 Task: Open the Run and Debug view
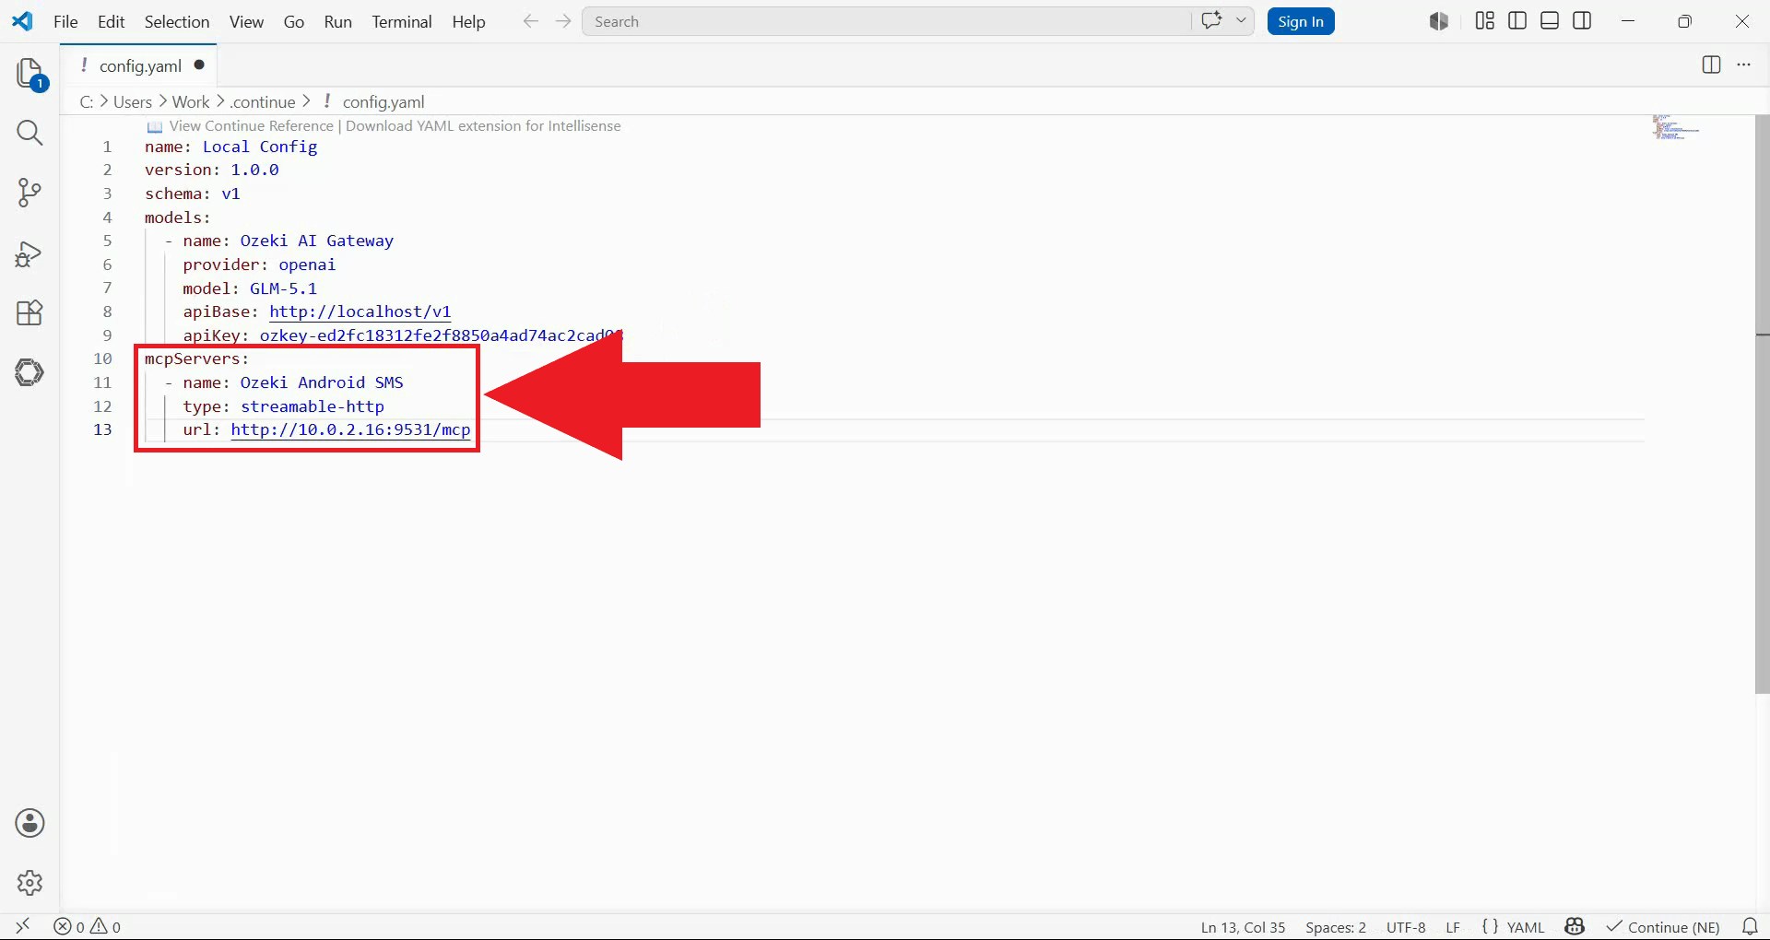(x=29, y=253)
